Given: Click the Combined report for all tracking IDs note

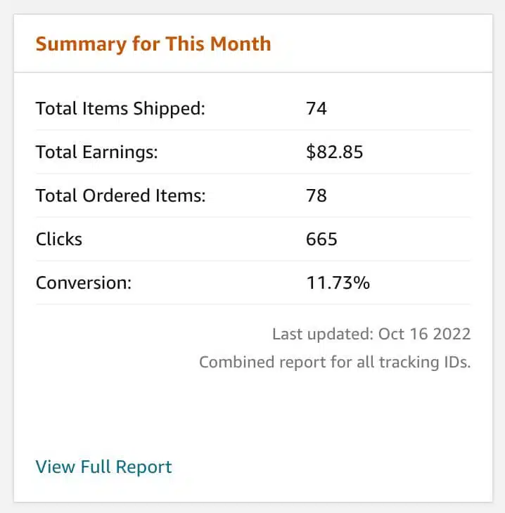Looking at the screenshot, I should pyautogui.click(x=335, y=362).
